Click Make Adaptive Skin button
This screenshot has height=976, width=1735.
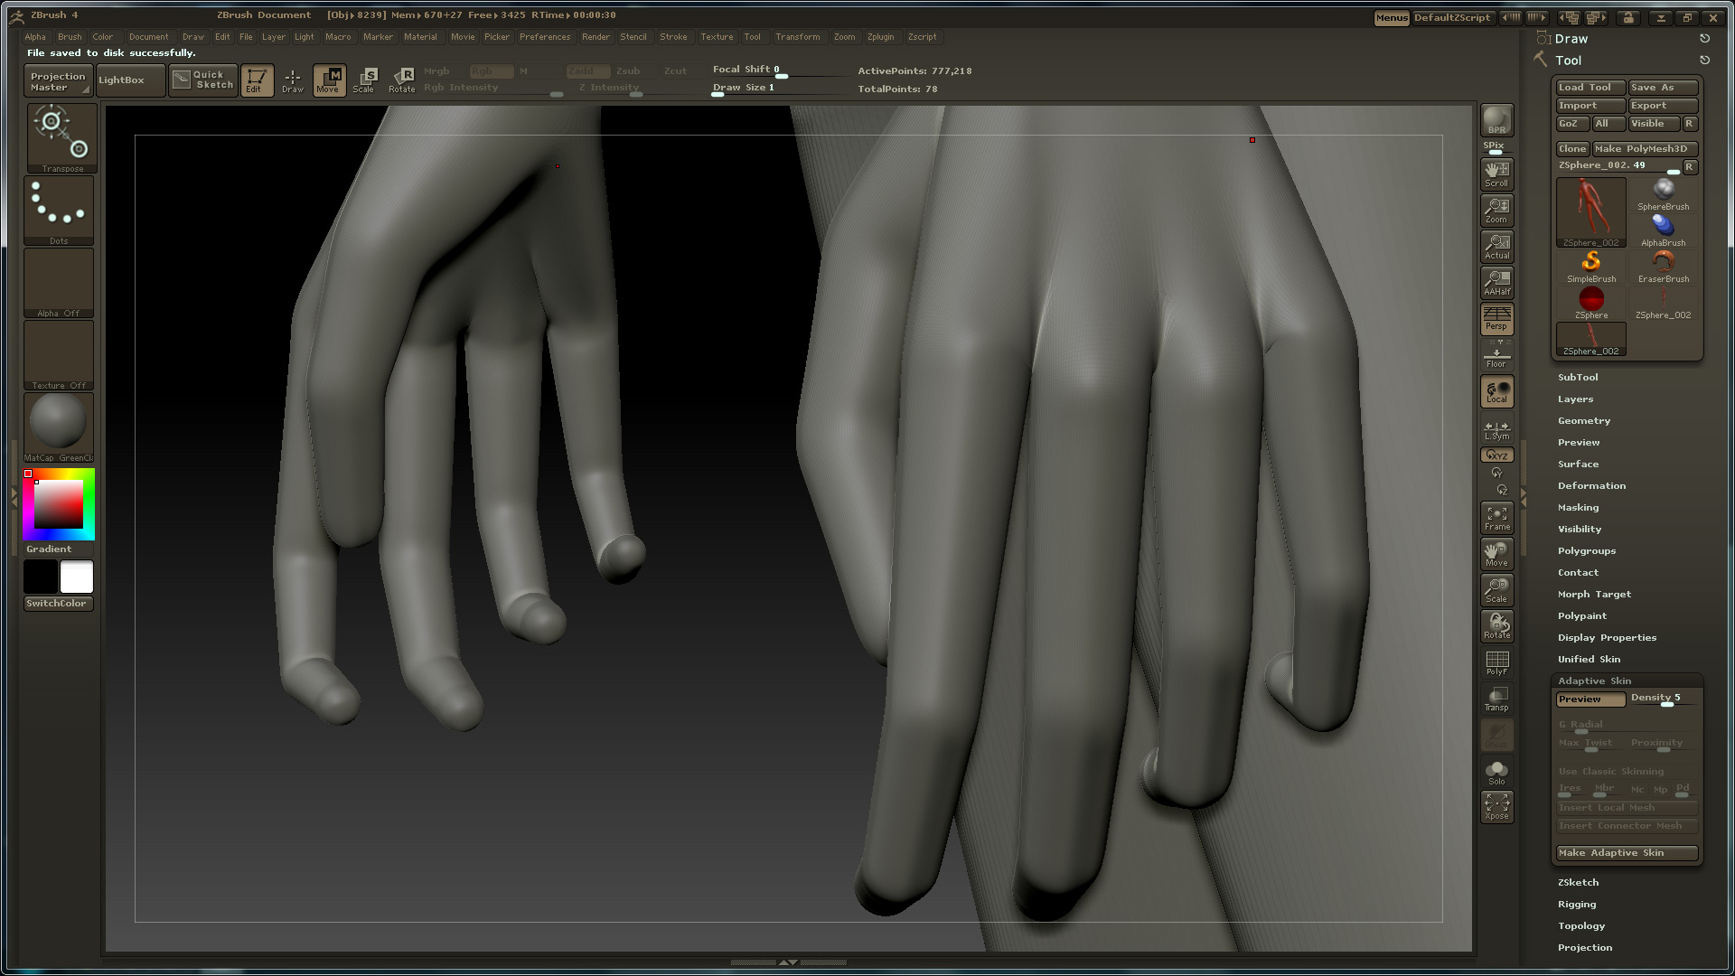coord(1626,853)
